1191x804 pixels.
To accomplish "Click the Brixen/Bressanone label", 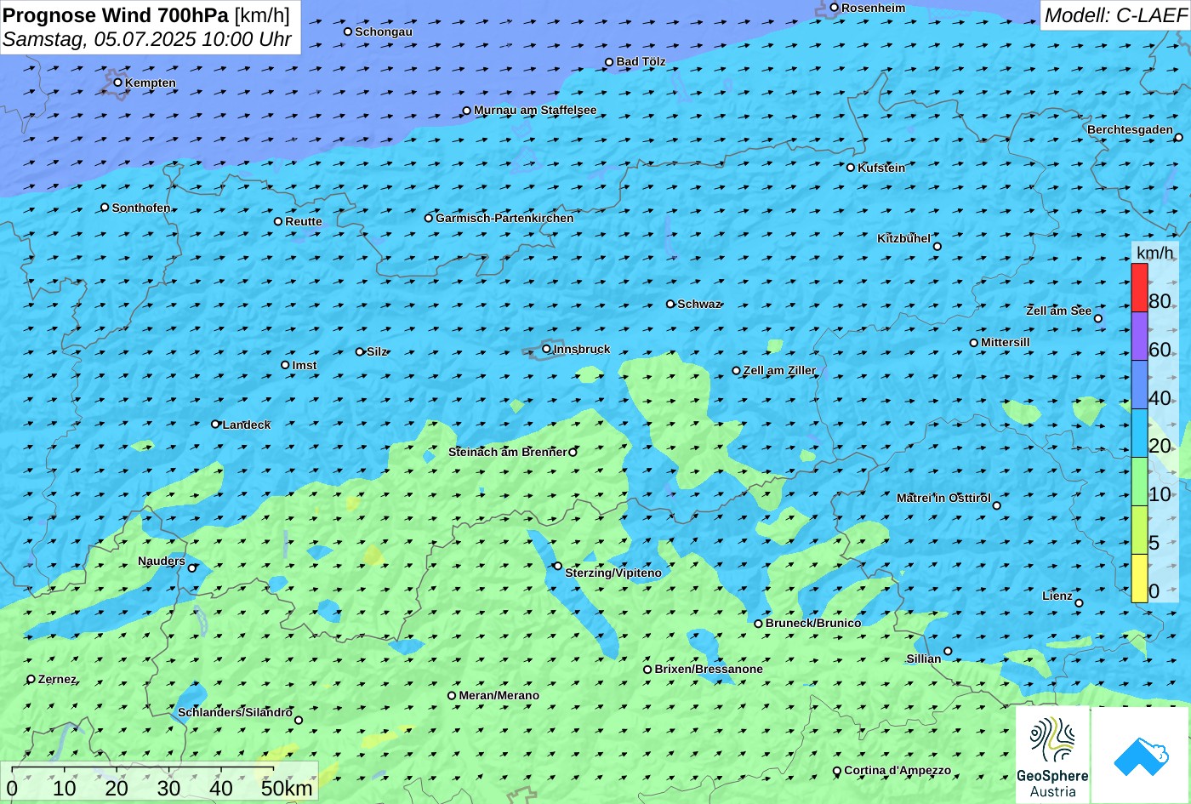I will point(709,669).
